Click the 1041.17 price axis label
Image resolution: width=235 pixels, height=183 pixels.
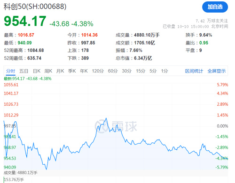pyautogui.click(x=11, y=94)
